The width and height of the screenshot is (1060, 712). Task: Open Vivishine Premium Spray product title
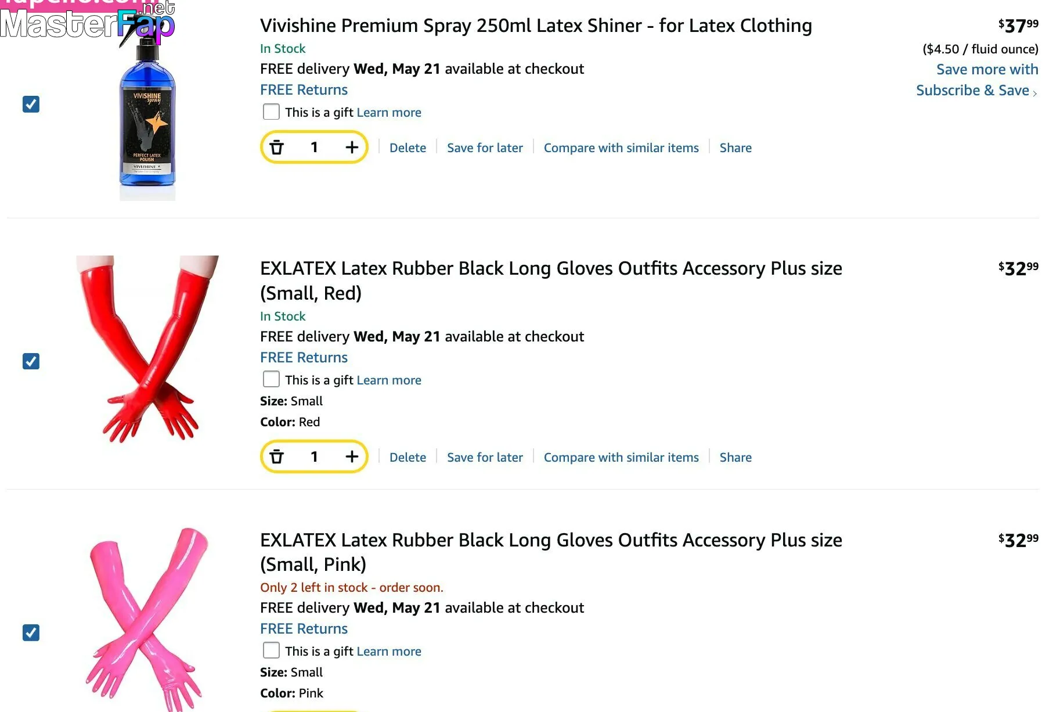(536, 26)
